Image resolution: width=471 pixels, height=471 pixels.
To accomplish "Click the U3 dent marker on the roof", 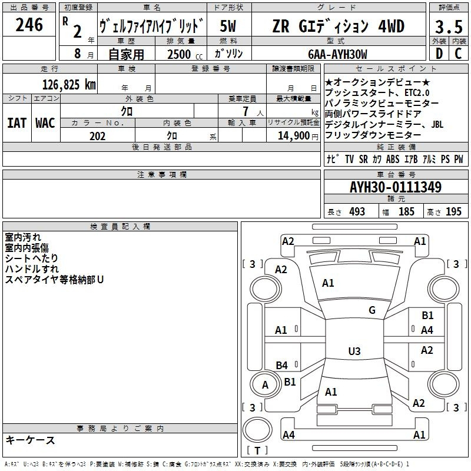I will [x=354, y=351].
